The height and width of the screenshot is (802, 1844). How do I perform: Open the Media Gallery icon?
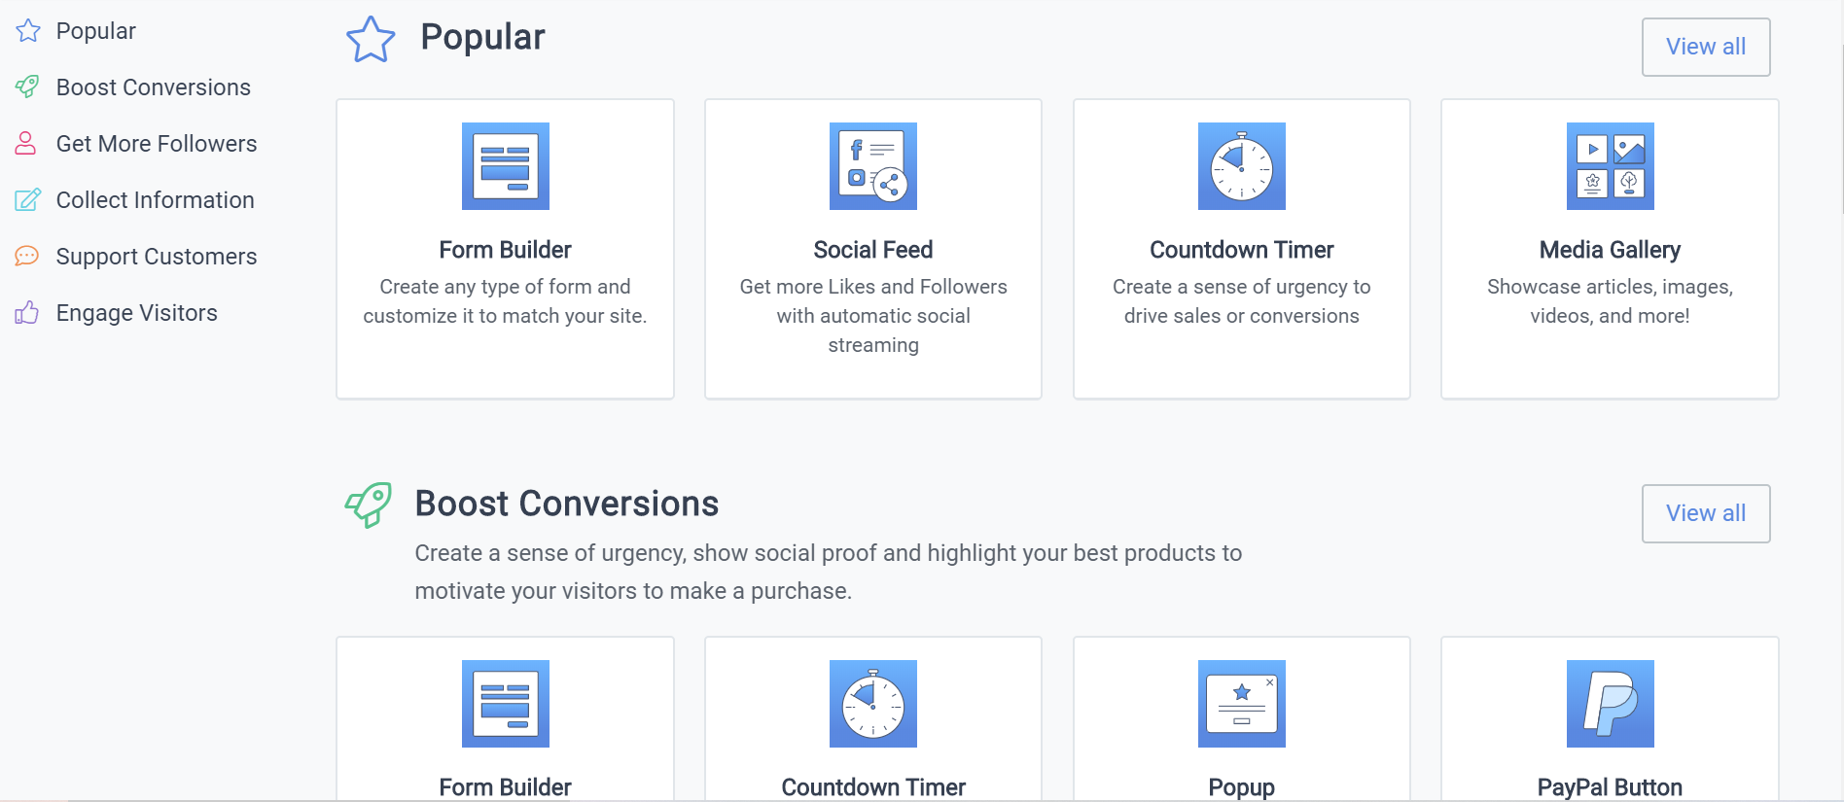point(1610,166)
